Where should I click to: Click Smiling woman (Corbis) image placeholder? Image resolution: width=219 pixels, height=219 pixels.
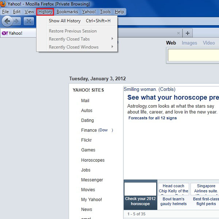(x=150, y=89)
